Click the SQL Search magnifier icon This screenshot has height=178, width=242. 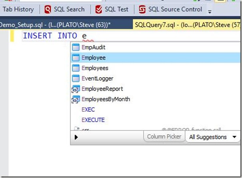[48, 10]
